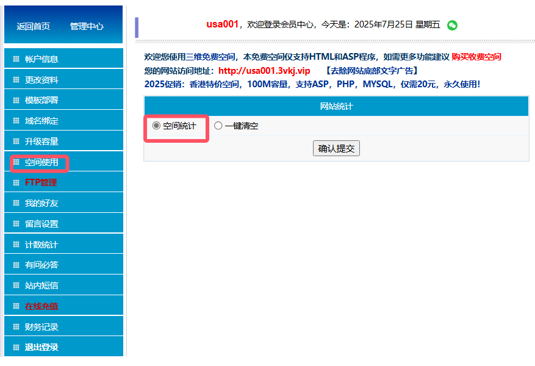Open the http://usa001.3vkj.vip site address
Viewport: 535px width, 366px height.
(264, 71)
